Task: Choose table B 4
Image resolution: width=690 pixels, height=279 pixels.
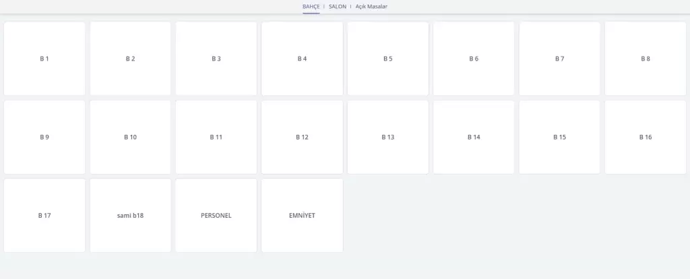Action: [302, 59]
